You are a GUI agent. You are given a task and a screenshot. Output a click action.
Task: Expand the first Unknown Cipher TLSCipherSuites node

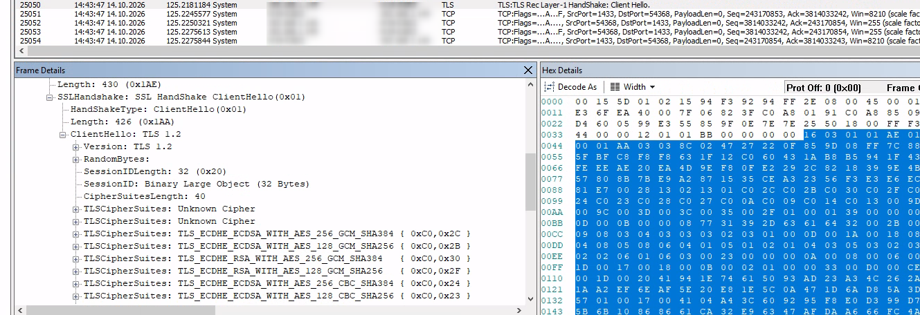[x=76, y=209]
